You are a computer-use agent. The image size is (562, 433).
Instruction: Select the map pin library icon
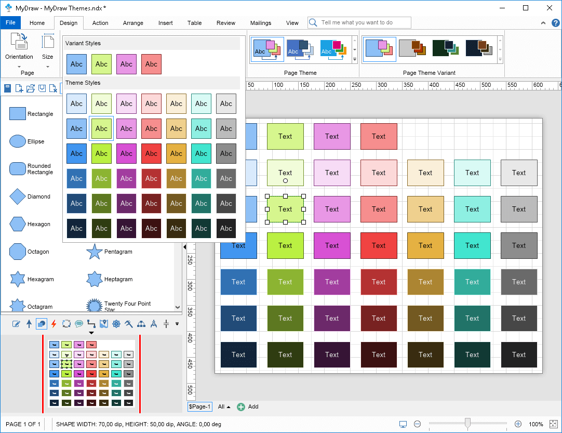(x=104, y=324)
